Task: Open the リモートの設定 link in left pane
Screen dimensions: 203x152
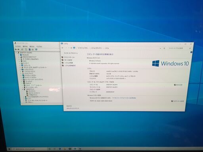Action: click(68, 60)
